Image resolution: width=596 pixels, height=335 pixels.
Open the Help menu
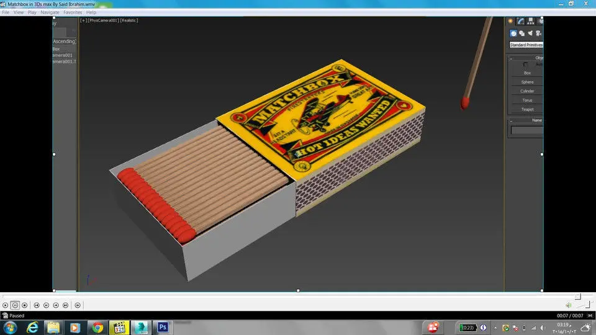[x=91, y=12]
